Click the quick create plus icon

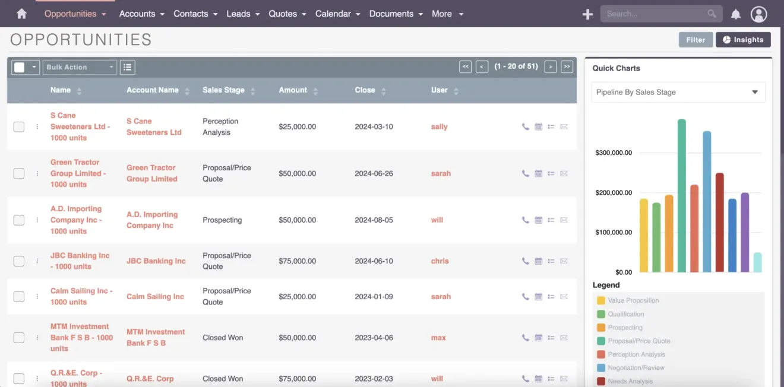click(587, 14)
